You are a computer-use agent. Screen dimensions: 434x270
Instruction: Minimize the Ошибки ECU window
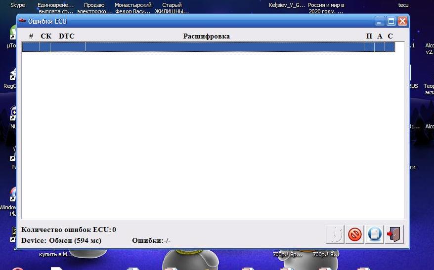[380, 21]
